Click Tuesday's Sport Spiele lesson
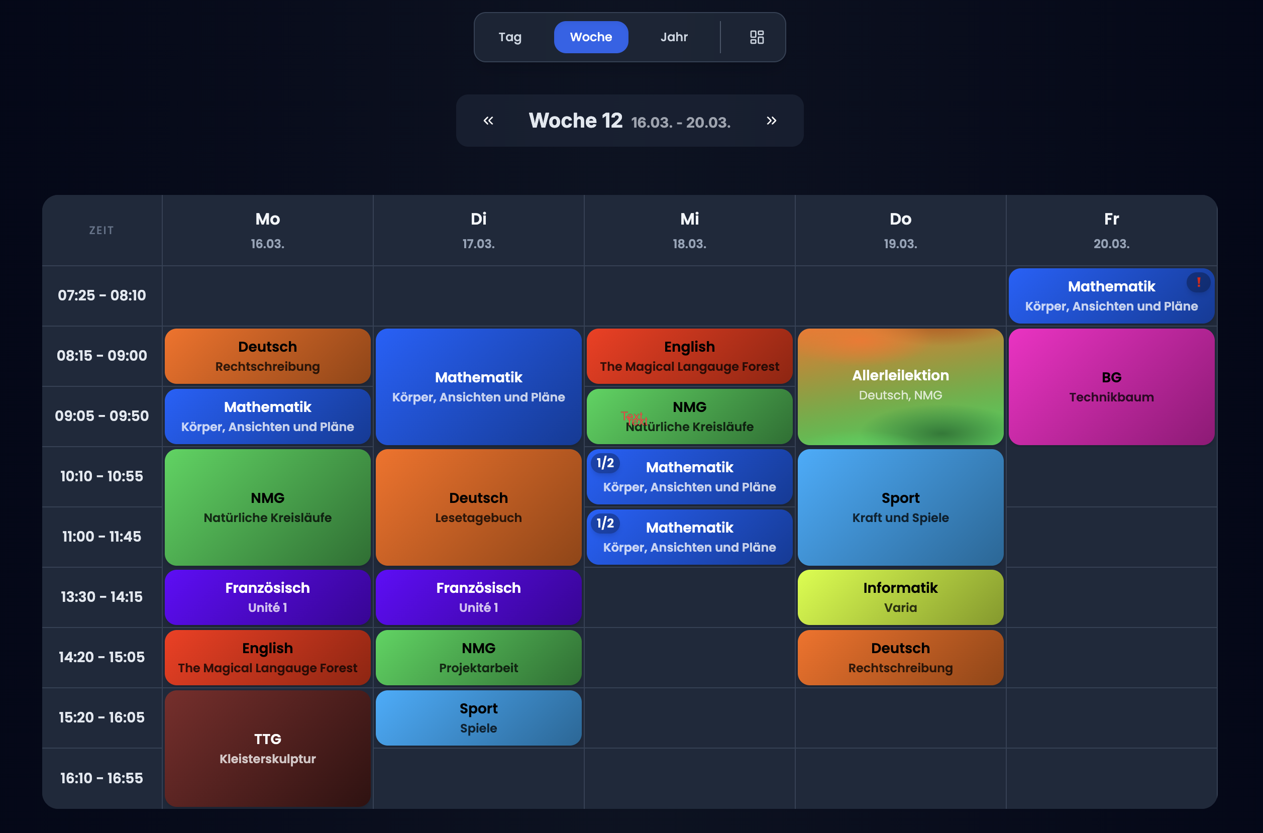1263x833 pixels. tap(478, 718)
